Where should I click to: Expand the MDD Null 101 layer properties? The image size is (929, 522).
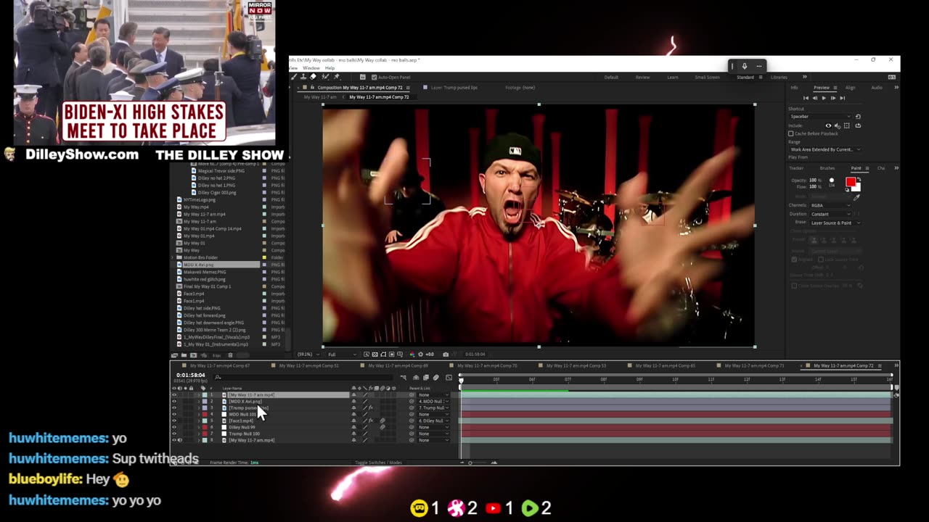point(199,414)
